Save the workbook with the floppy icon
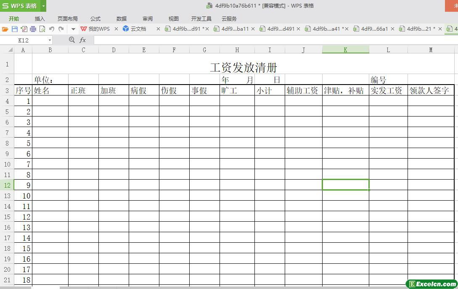 pyautogui.click(x=15, y=29)
